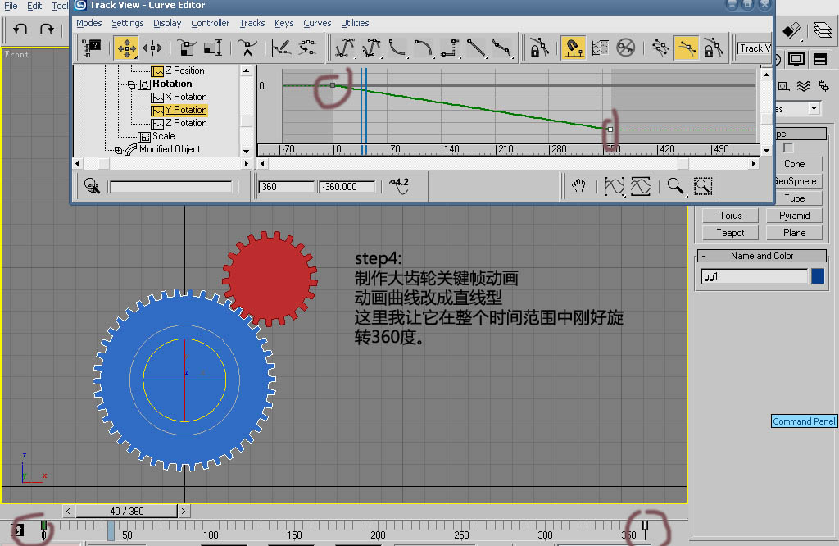Set tangents to Step
The image size is (839, 546).
pyautogui.click(x=450, y=48)
